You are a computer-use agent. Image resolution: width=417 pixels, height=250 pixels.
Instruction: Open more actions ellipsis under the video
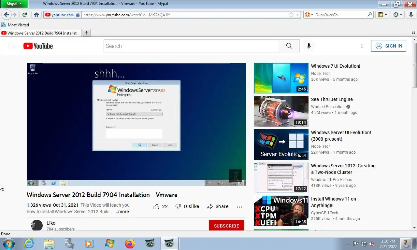[x=239, y=207]
